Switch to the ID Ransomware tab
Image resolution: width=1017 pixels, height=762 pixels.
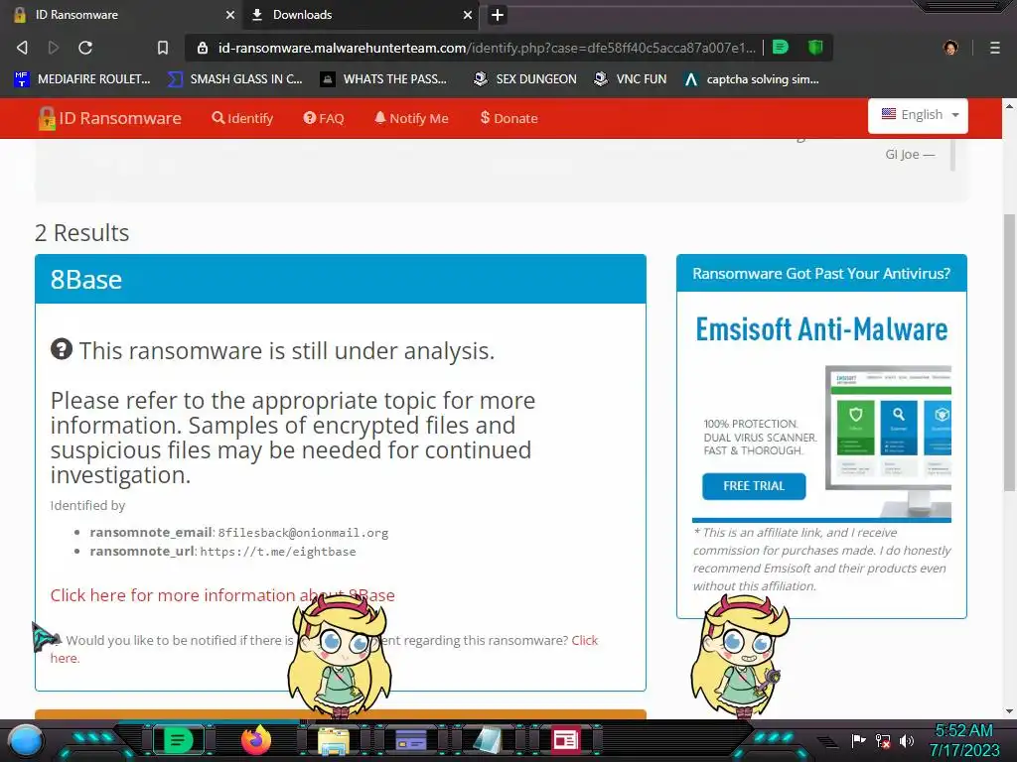[123, 15]
